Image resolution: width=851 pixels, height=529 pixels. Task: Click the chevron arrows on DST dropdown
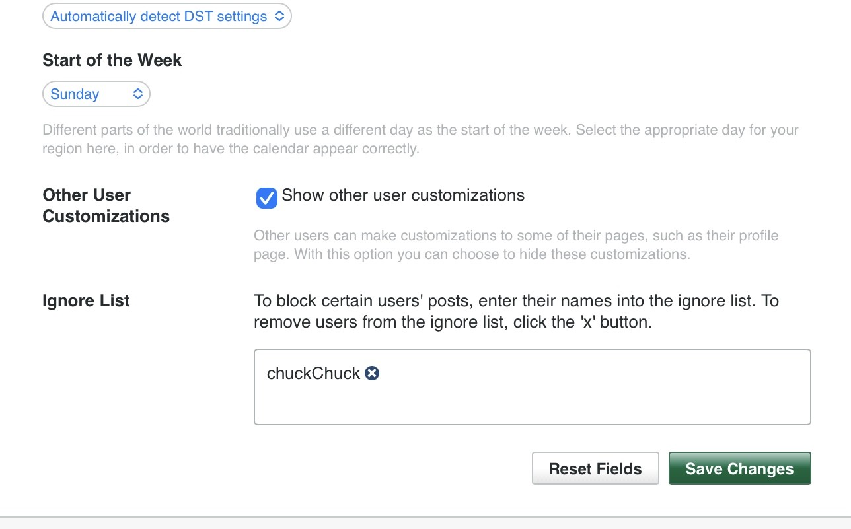pyautogui.click(x=279, y=17)
